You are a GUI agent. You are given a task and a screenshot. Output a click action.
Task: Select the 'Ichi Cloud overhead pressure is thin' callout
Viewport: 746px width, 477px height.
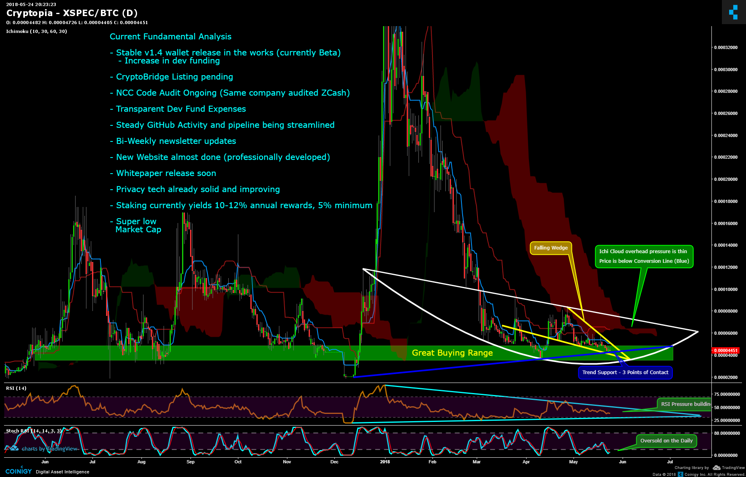644,256
